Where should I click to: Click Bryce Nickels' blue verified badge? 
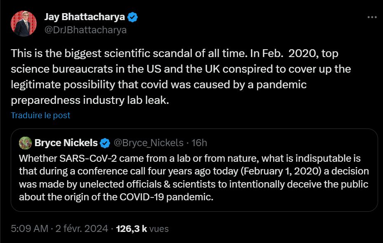105,143
